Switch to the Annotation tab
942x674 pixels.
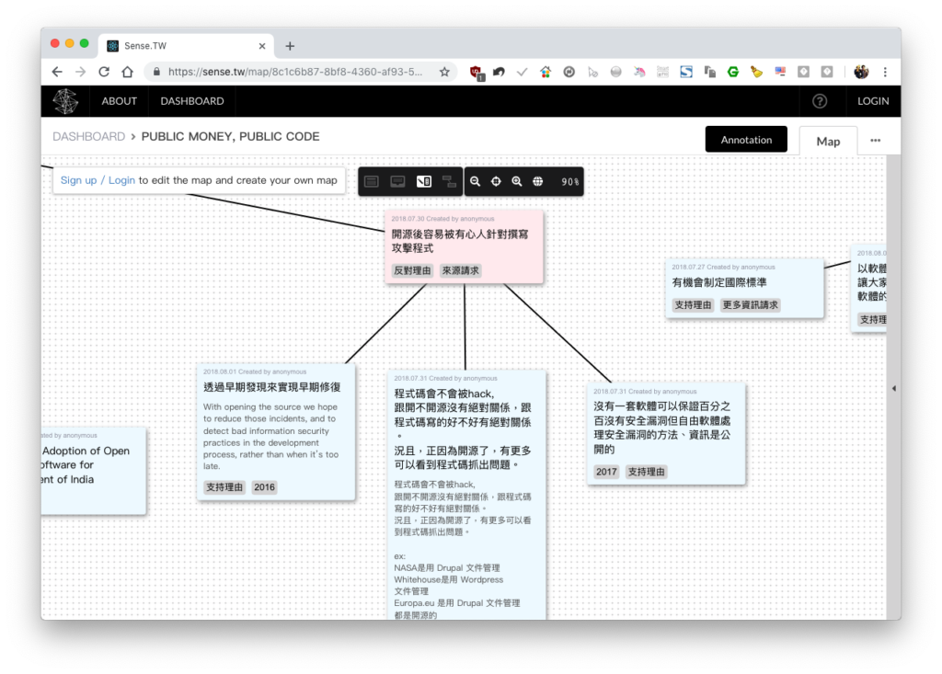pos(746,140)
